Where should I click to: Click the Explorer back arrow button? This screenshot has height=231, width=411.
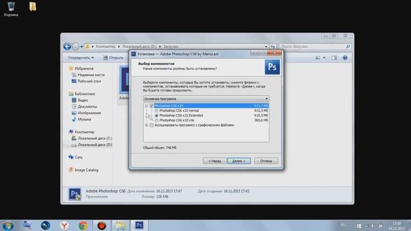[x=67, y=47]
